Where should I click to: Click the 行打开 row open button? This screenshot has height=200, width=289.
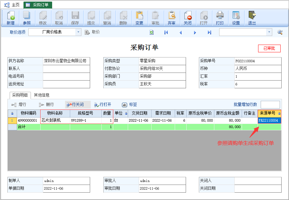tap(103, 105)
